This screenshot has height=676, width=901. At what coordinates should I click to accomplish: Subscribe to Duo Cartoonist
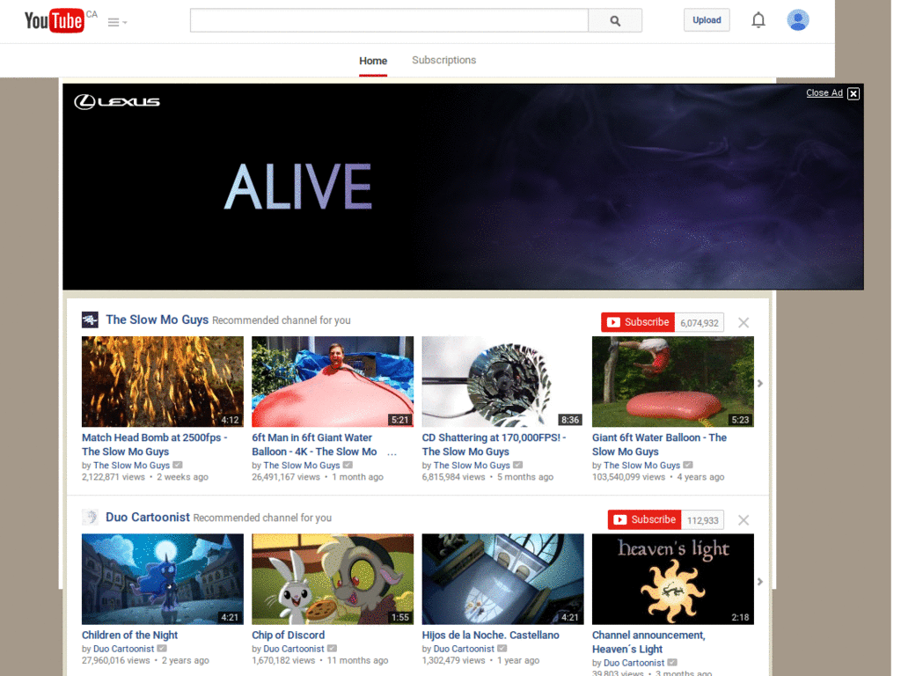[644, 519]
